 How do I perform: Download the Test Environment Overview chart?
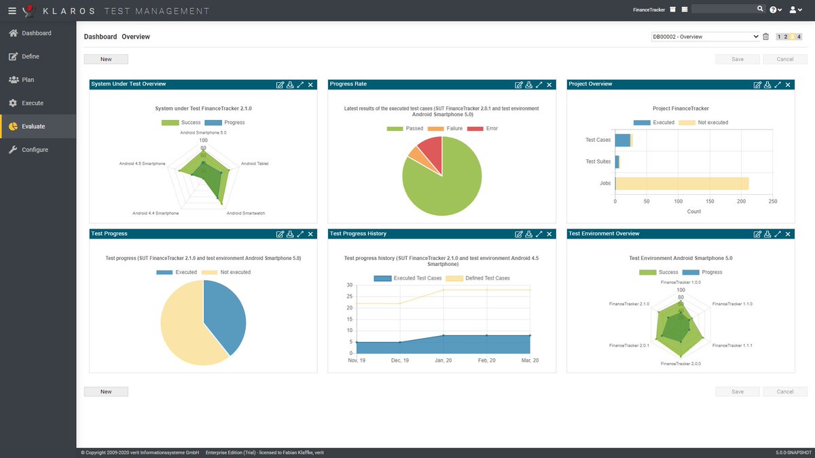(x=767, y=234)
